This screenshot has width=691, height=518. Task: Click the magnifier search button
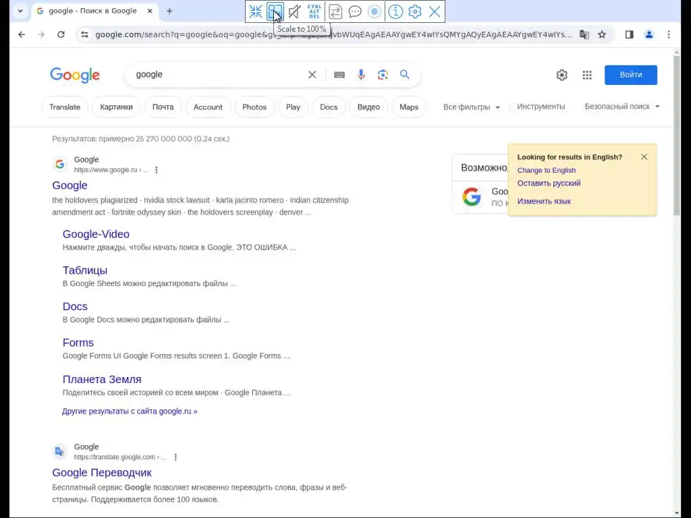(x=405, y=74)
